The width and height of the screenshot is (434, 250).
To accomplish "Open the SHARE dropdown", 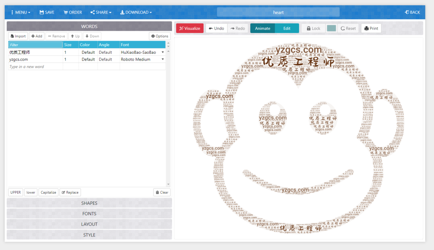I will pos(101,12).
